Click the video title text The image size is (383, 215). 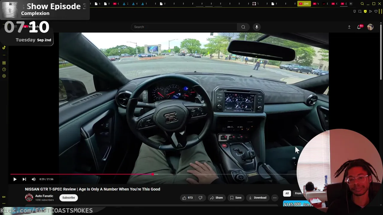[92, 189]
